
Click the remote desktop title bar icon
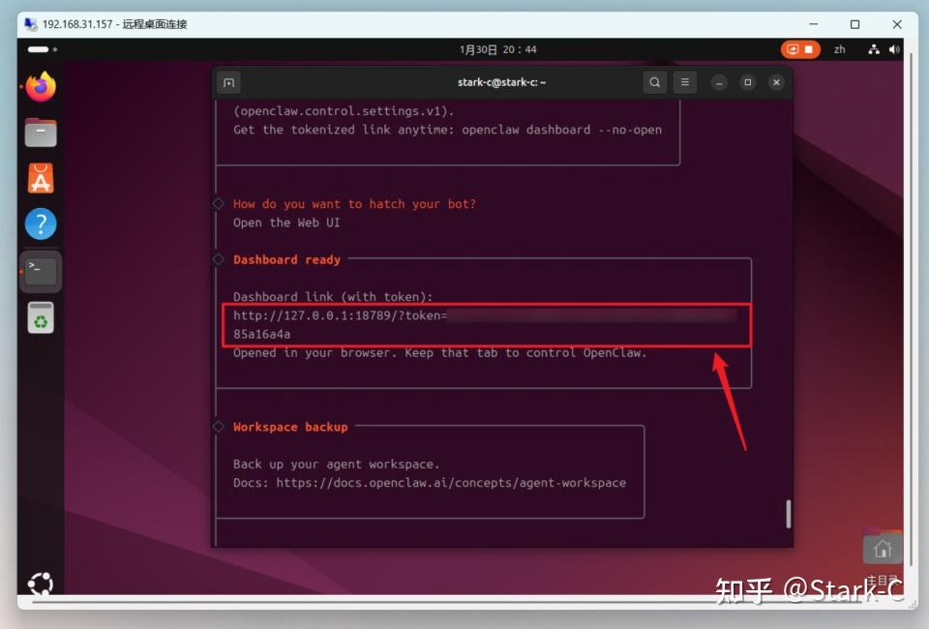[x=31, y=24]
